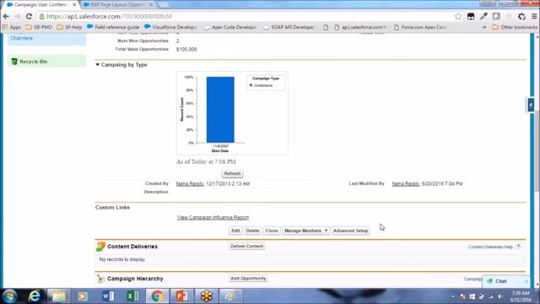Collapse the Campaing by Type section
Viewport: 540px width, 304px height.
coord(98,64)
